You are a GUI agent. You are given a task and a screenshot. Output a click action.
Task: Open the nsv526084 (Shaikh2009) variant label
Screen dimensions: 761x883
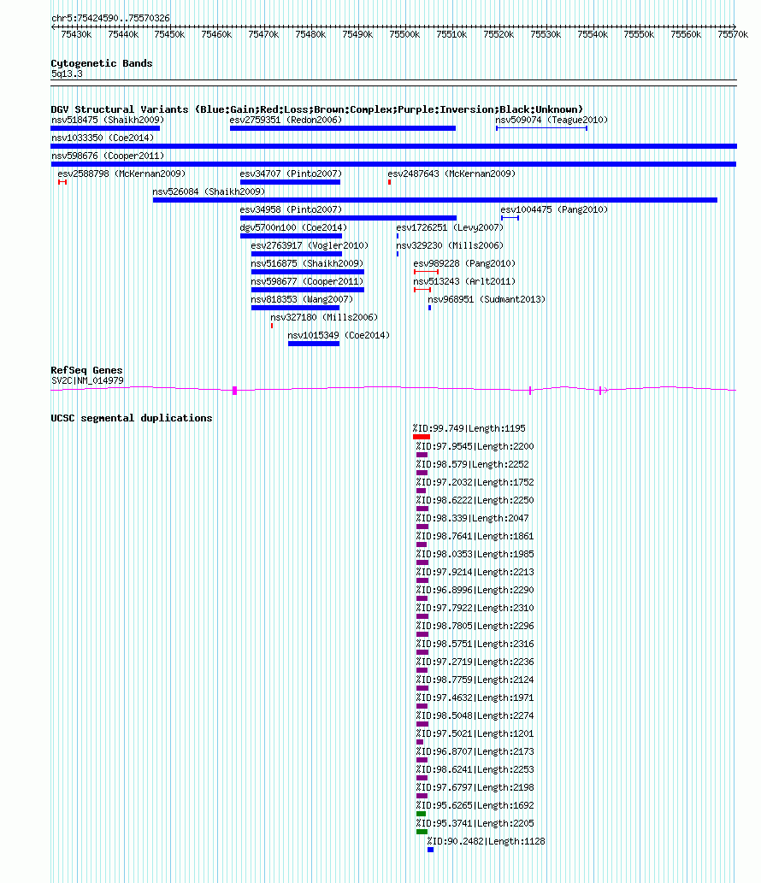tap(209, 192)
